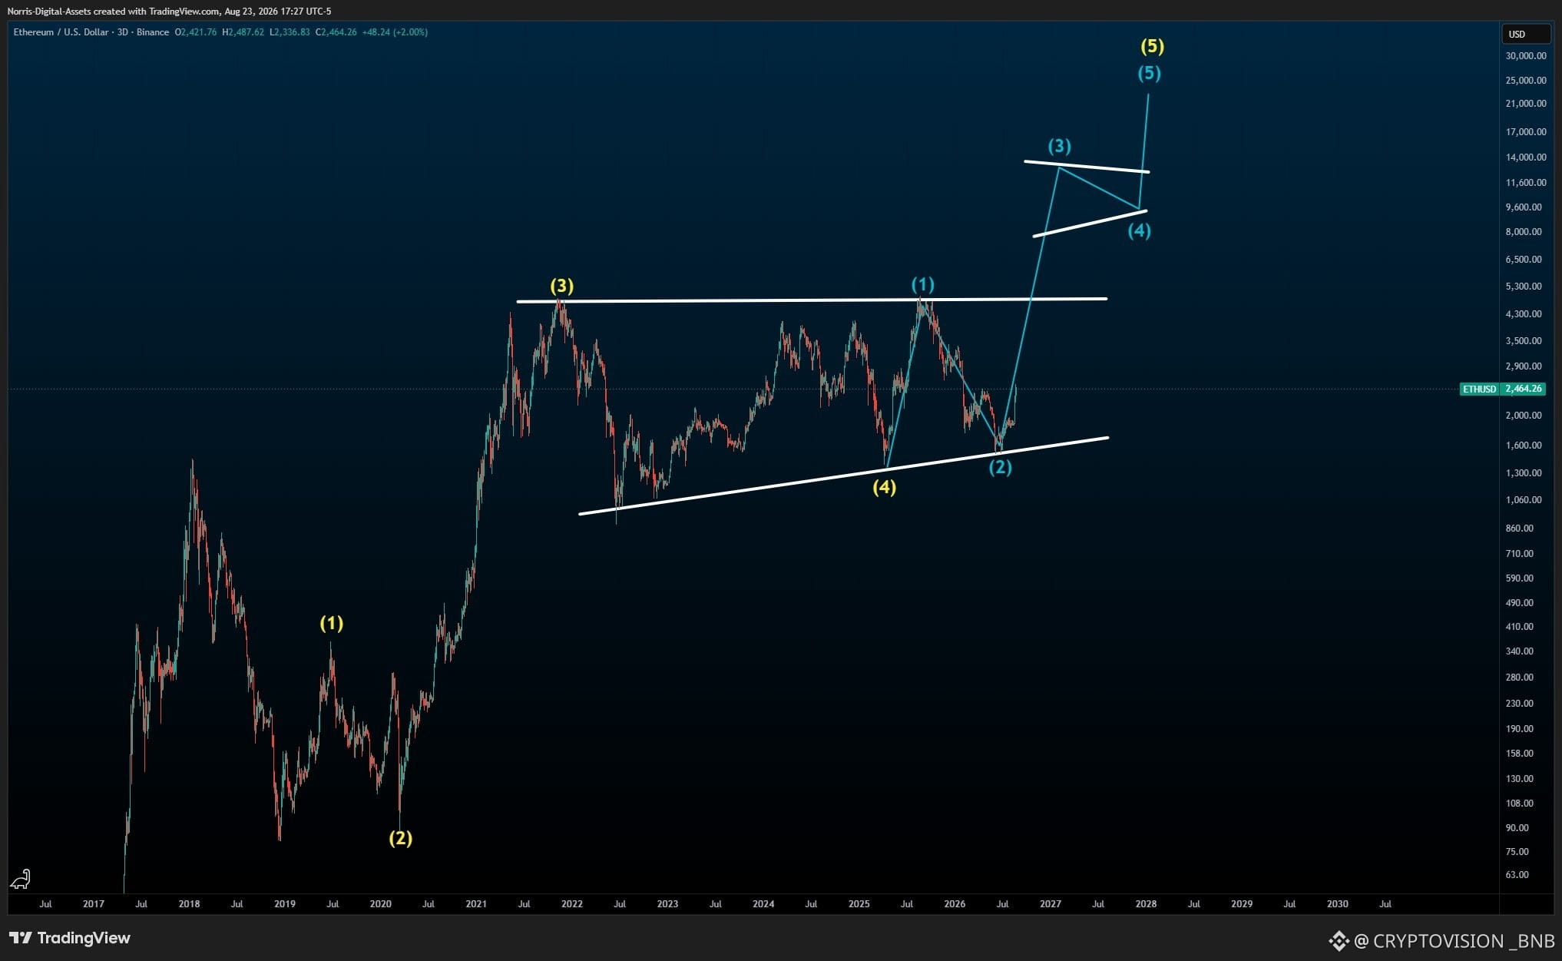Select the 5,300.00 price scale label
The image size is (1562, 961).
(x=1524, y=287)
